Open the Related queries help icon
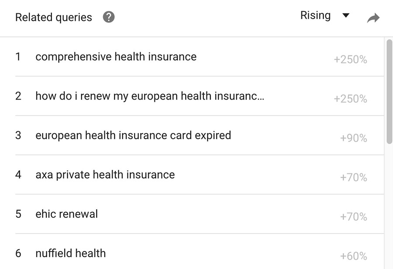 pyautogui.click(x=109, y=17)
